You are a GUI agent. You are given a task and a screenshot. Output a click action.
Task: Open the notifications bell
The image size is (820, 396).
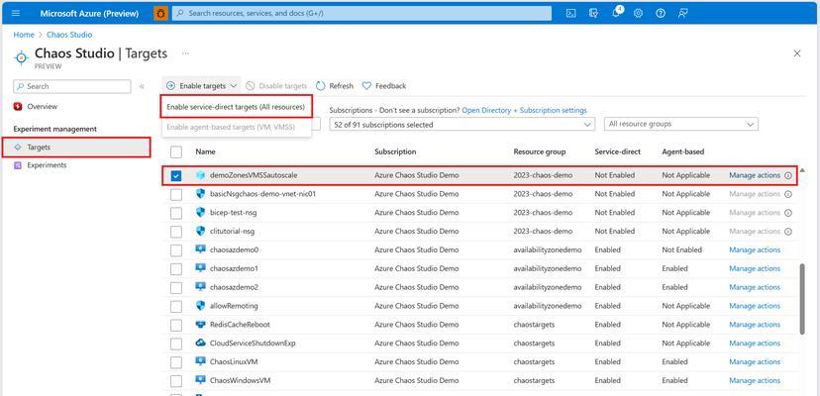[x=616, y=13]
